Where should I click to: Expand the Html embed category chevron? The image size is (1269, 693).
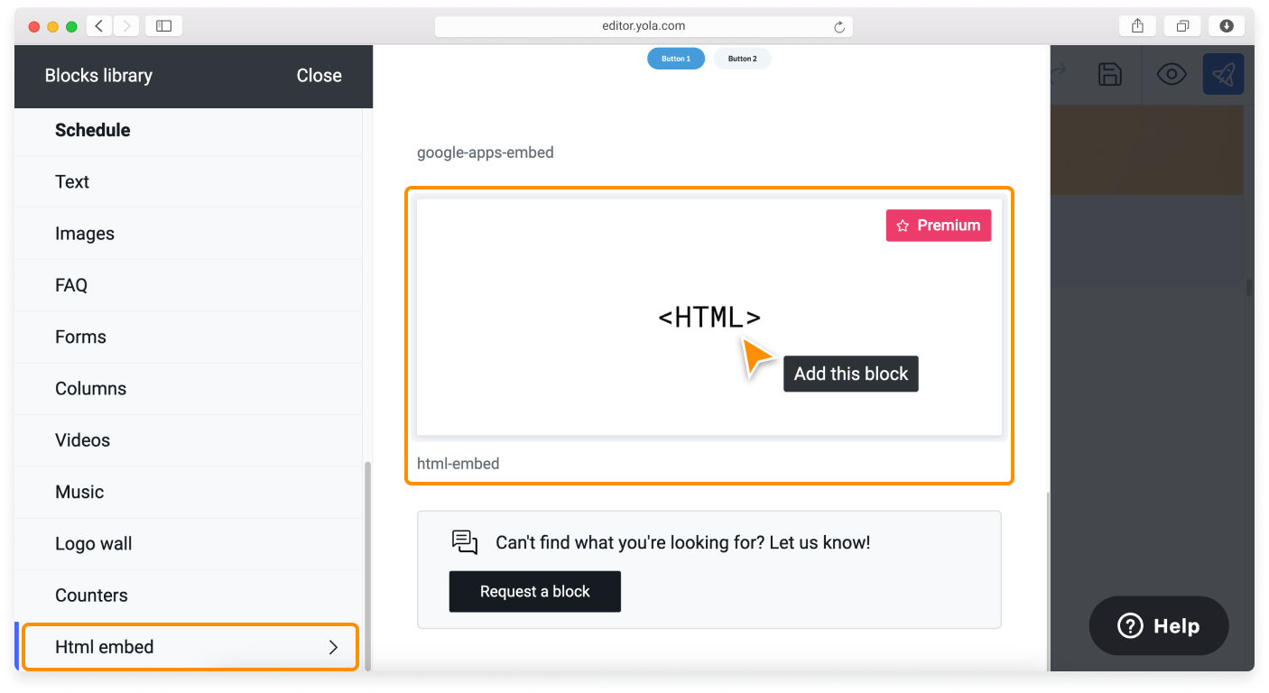tap(333, 646)
